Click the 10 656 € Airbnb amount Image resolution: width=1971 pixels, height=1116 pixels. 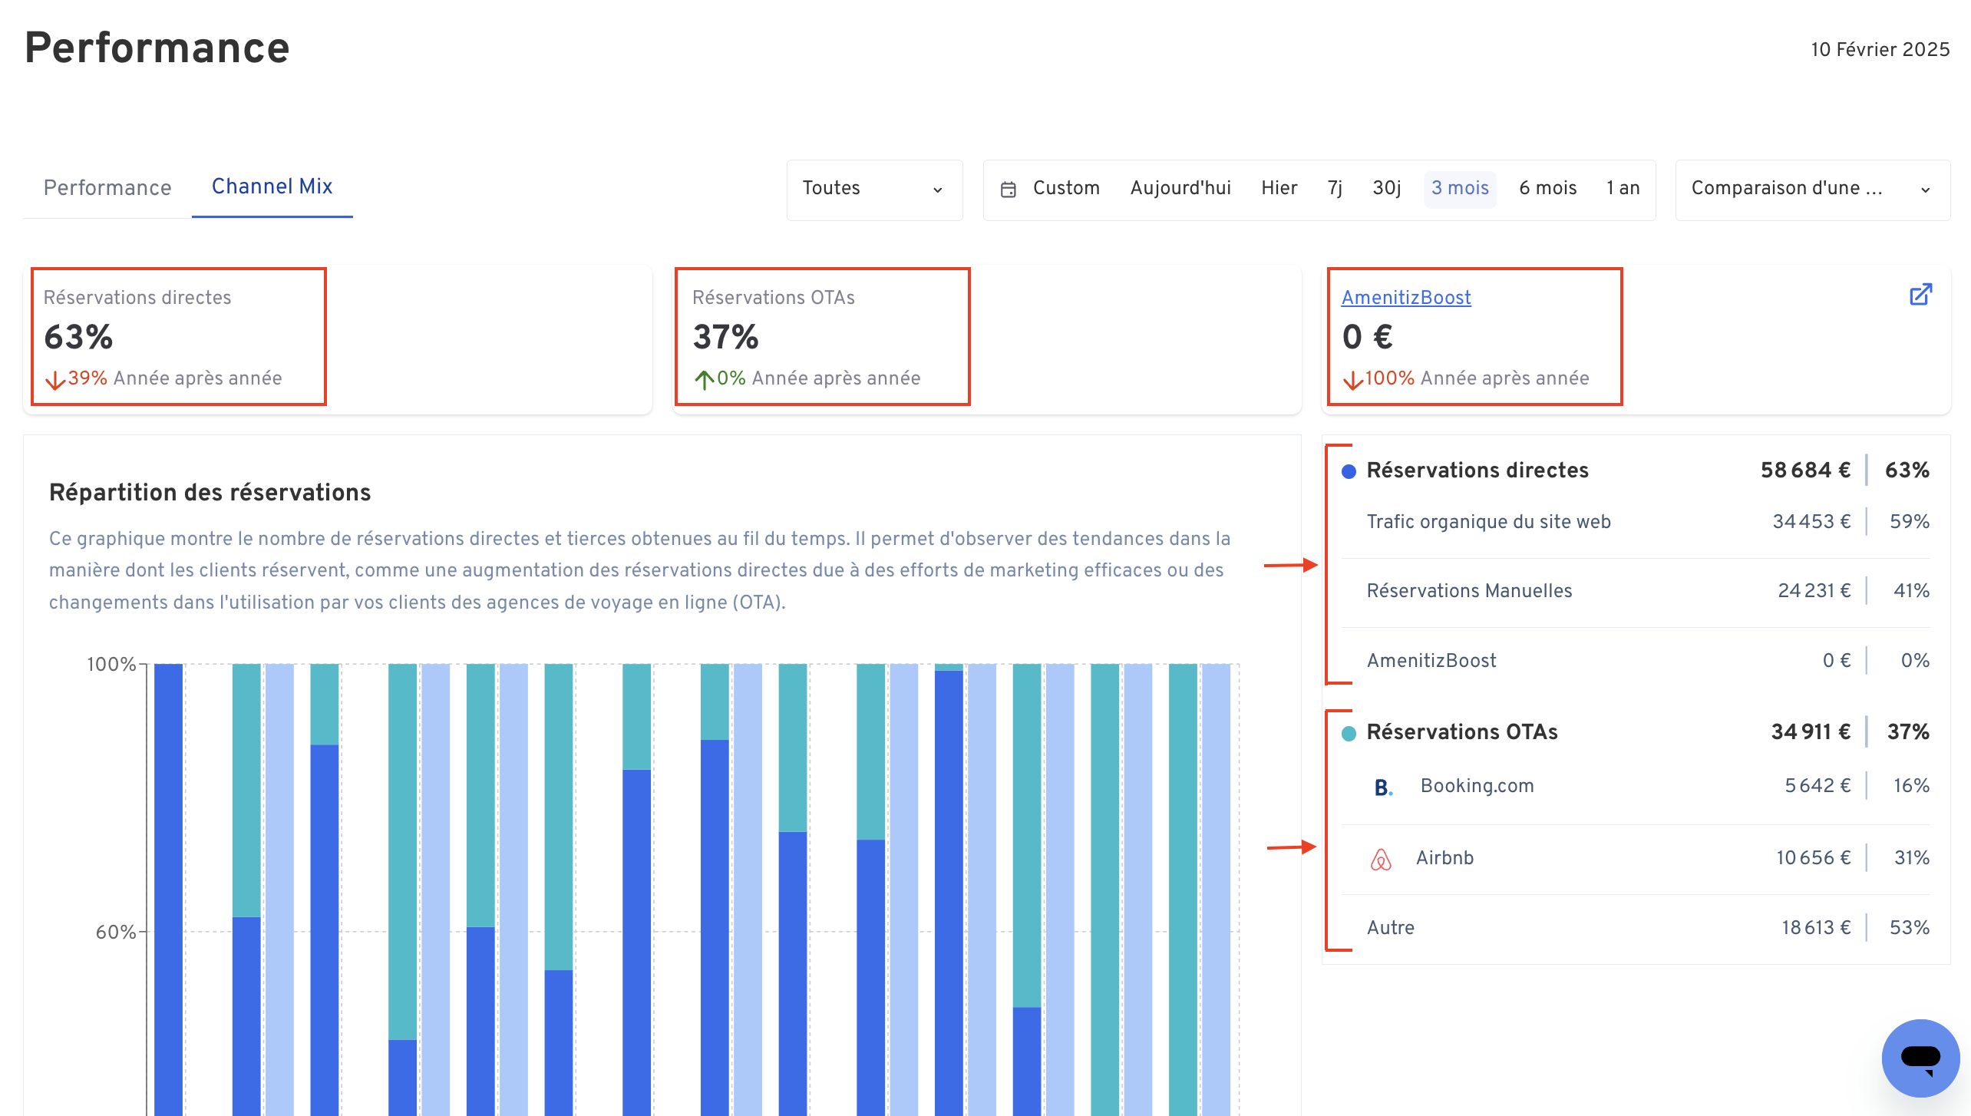coord(1813,858)
